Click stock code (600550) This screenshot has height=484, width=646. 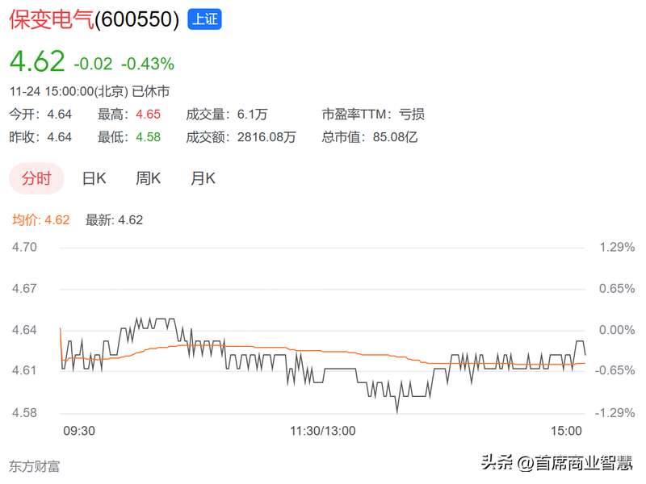137,19
